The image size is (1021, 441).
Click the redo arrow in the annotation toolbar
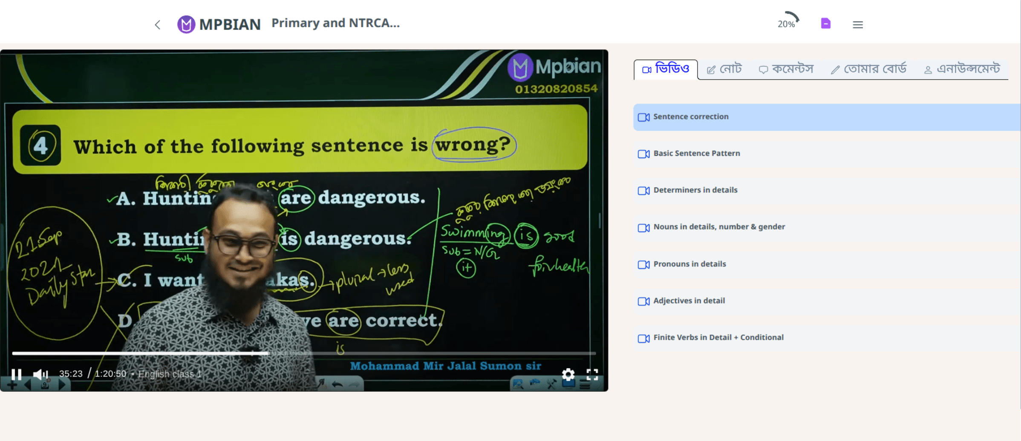coord(354,384)
